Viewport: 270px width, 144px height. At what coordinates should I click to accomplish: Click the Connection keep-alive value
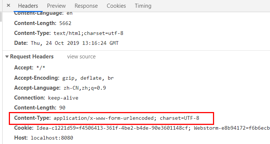tap(63, 98)
